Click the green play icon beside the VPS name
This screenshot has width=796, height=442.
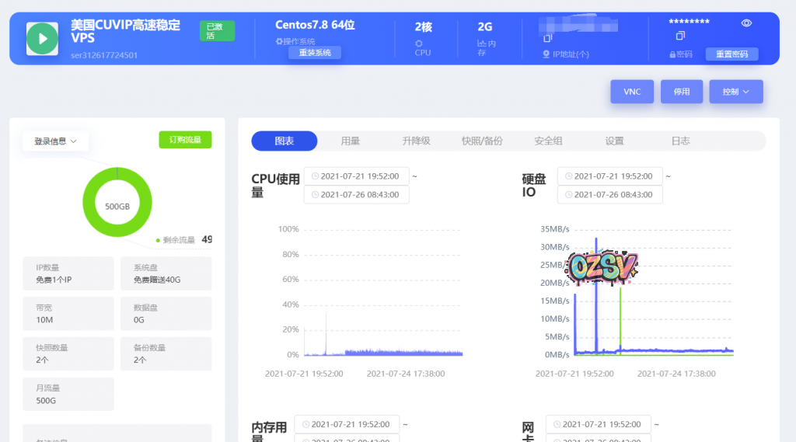pos(42,38)
